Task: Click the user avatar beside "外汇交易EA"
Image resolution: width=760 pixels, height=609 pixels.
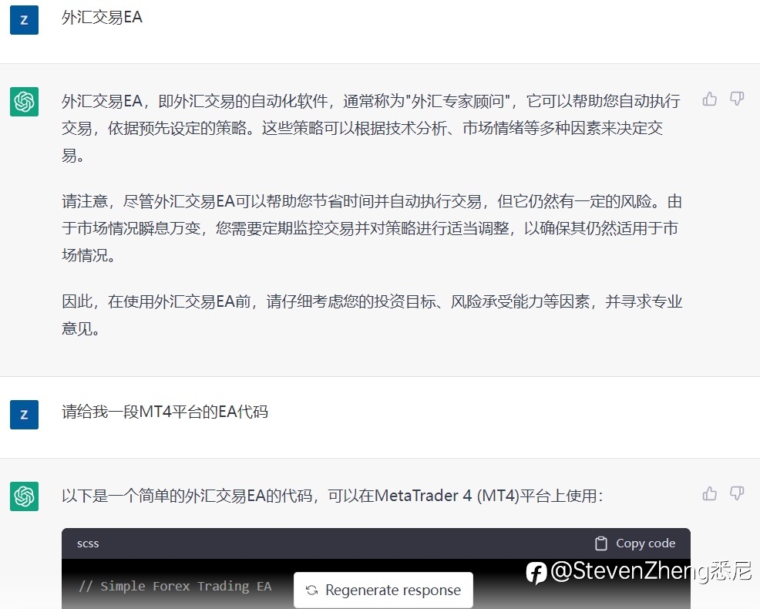Action: point(24,20)
